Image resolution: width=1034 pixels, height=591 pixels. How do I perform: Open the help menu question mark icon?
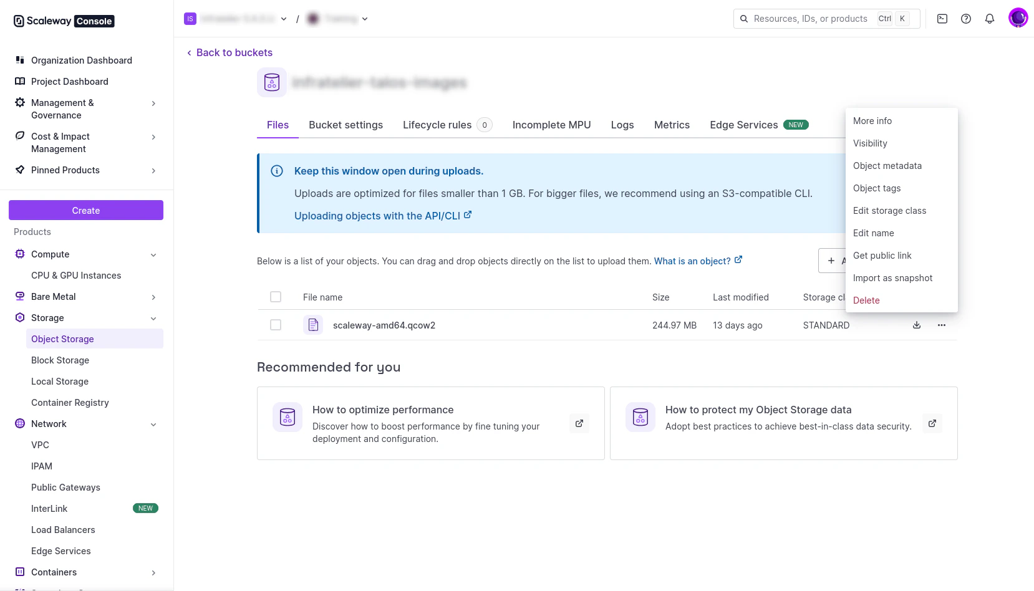click(966, 19)
